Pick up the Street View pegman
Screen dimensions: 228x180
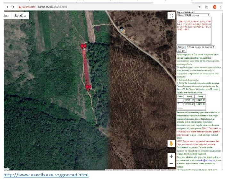pos(171,144)
